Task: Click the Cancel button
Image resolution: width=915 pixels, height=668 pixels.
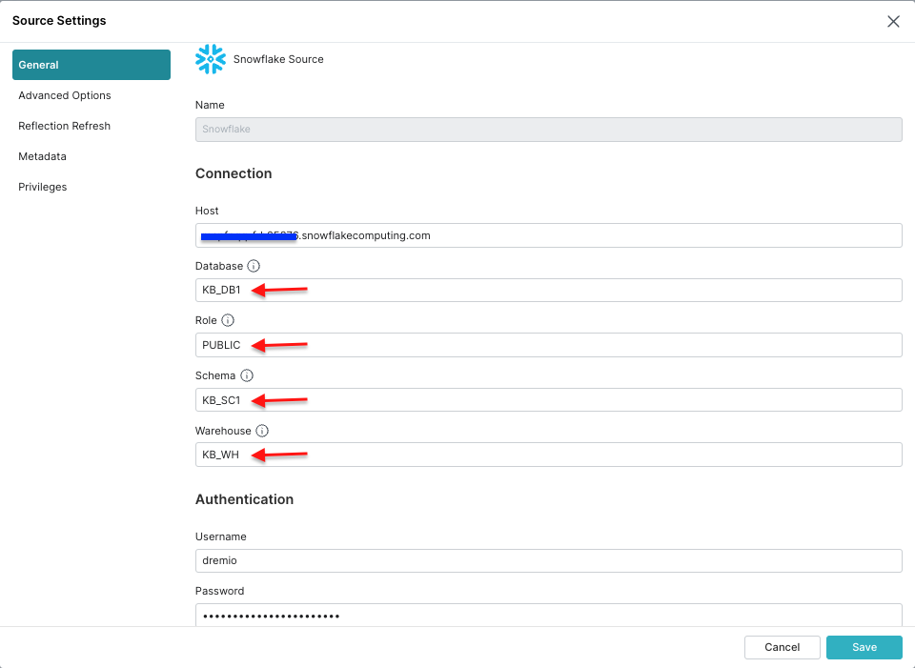Action: click(x=782, y=647)
